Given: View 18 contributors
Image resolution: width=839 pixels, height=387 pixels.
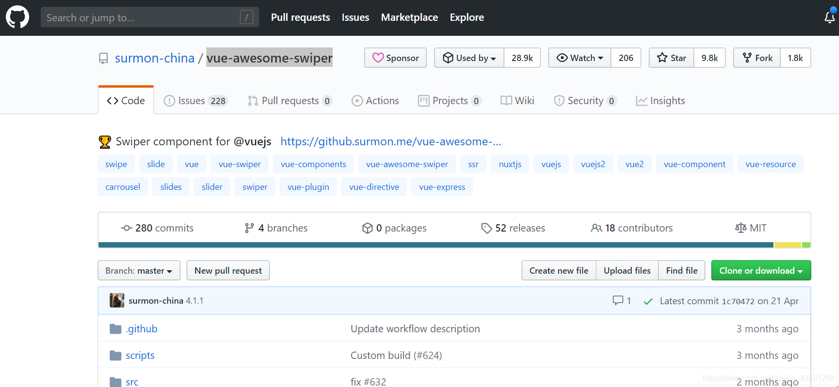Looking at the screenshot, I should tap(632, 228).
